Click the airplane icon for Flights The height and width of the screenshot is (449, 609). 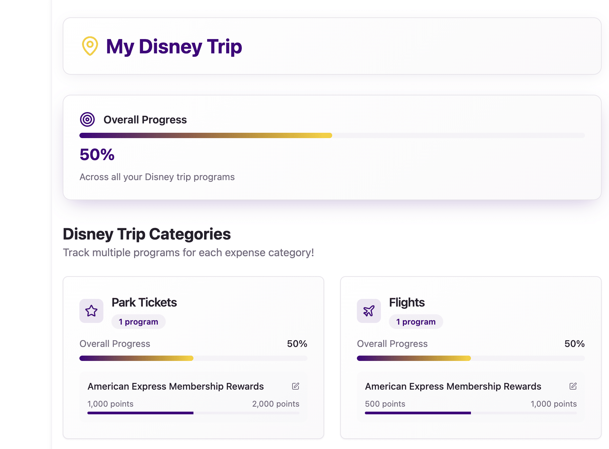[369, 311]
